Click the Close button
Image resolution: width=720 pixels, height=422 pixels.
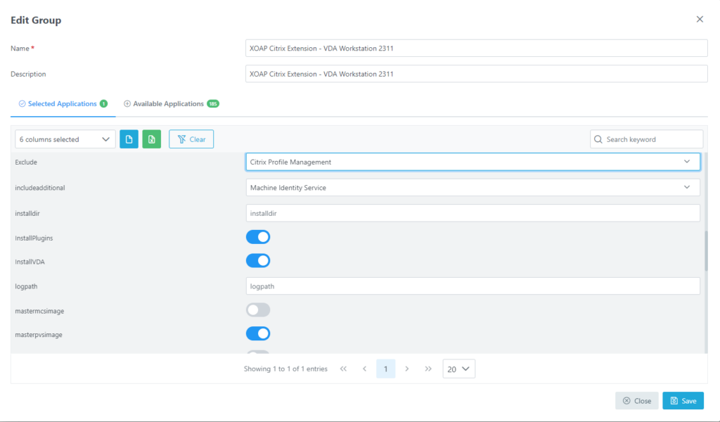(x=637, y=401)
